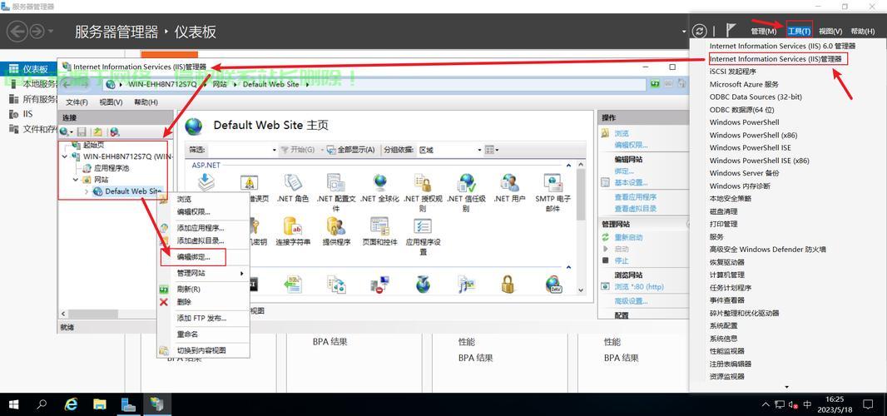Open the Windows Start menu
The image size is (887, 416).
click(13, 404)
